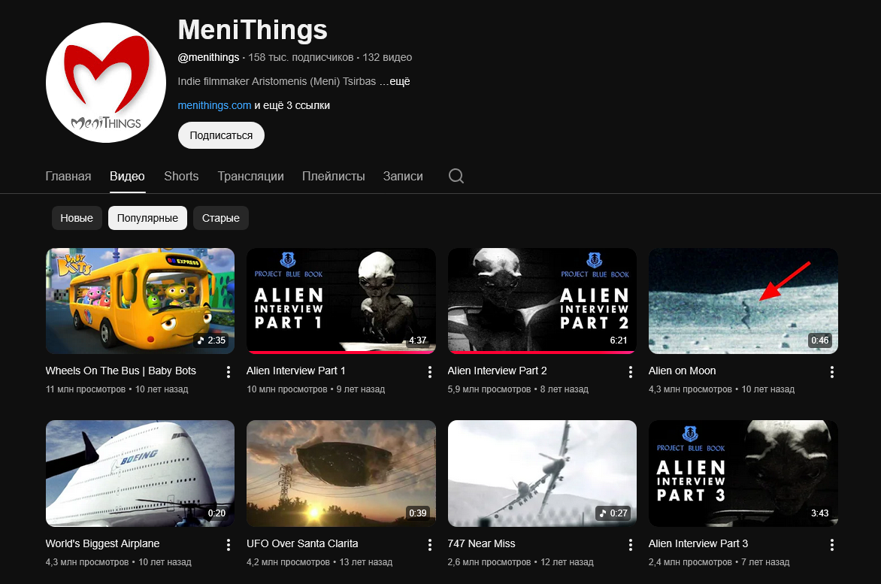Viewport: 881px width, 584px height.
Task: Click the MeniThings channel name heading
Action: (x=253, y=30)
